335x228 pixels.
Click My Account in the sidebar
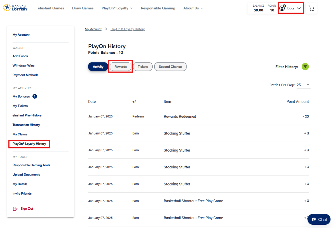[21, 35]
